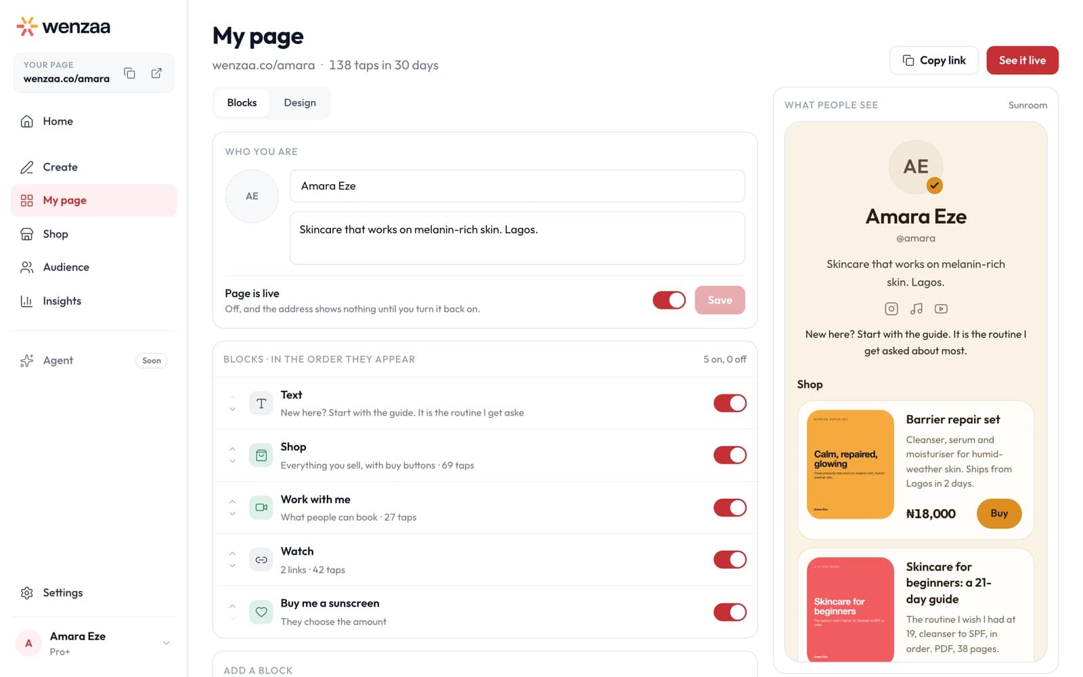Viewport: 1083px width, 677px height.
Task: Switch to the Design tab
Action: click(x=300, y=103)
